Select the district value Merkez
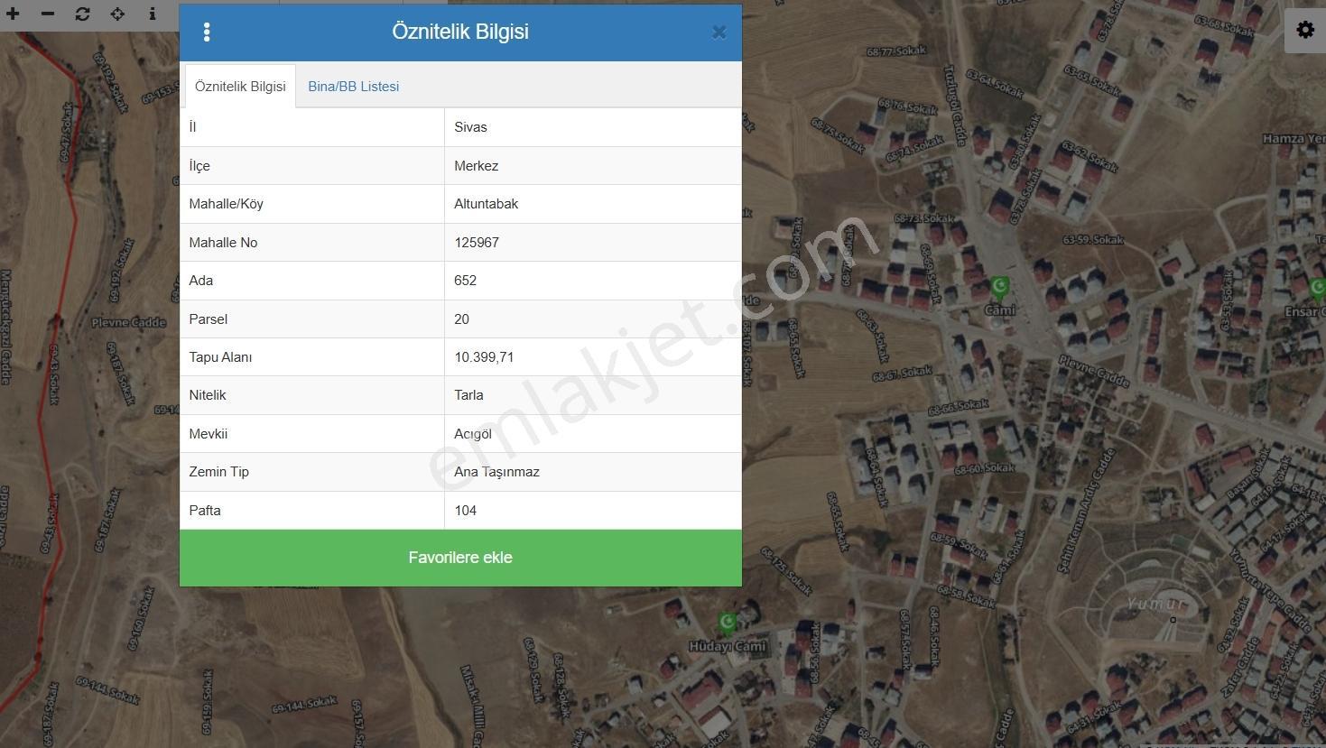 [x=477, y=166]
